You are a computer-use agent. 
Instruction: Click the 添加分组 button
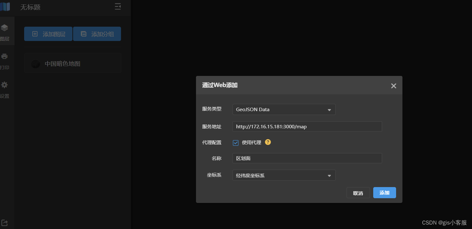[x=97, y=34]
